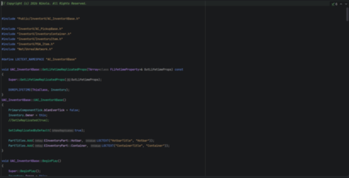Click commented //SetIsReplicated(true) line
Image resolution: width=349 pixels, height=178 pixels.
click(29, 120)
